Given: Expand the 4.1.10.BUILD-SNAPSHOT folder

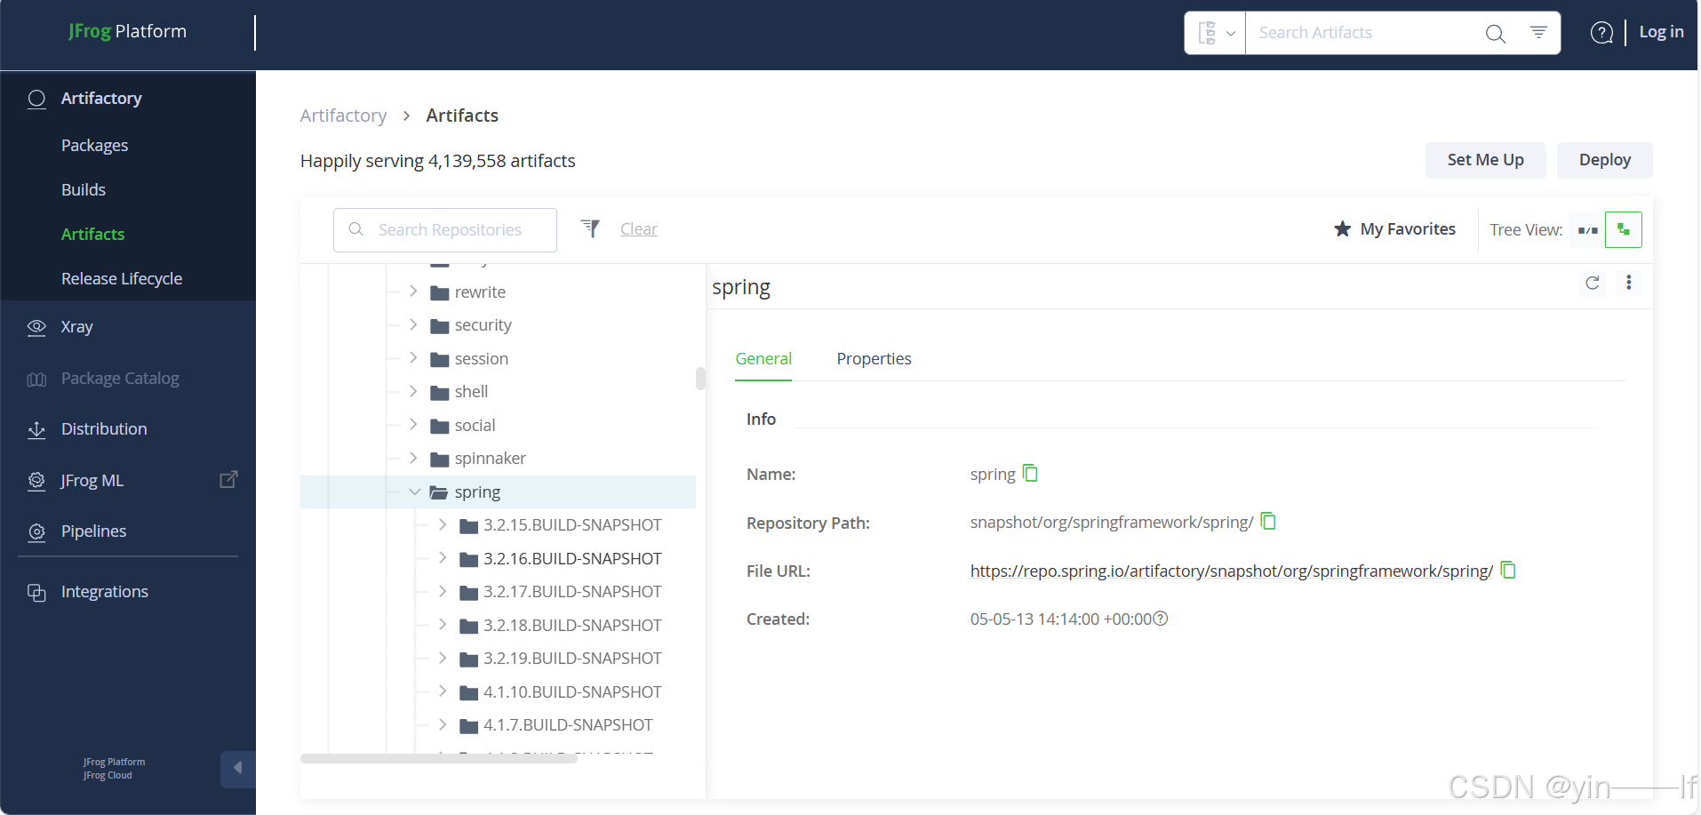Looking at the screenshot, I should [443, 691].
